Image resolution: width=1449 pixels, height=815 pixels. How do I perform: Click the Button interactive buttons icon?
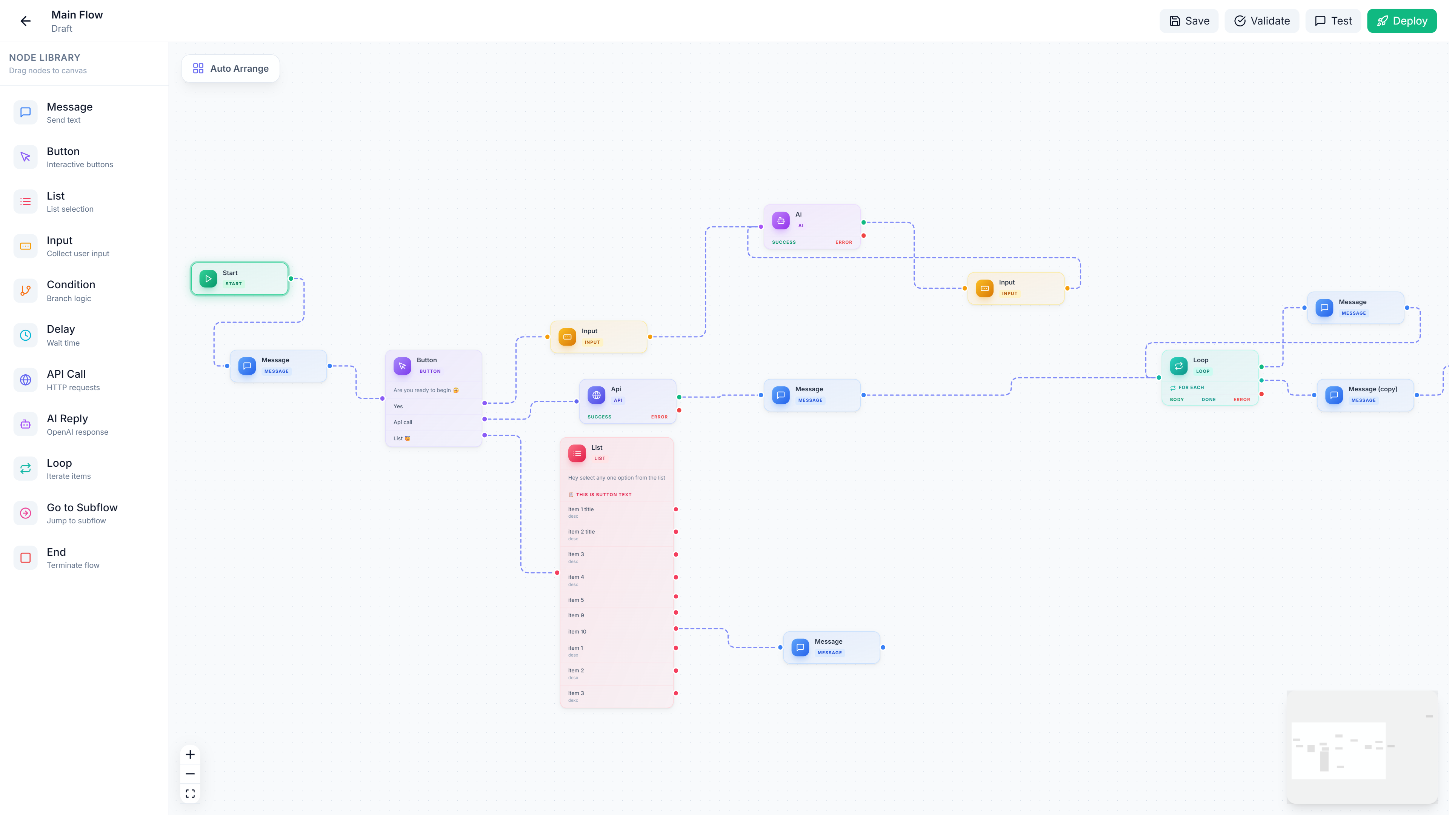tap(25, 157)
